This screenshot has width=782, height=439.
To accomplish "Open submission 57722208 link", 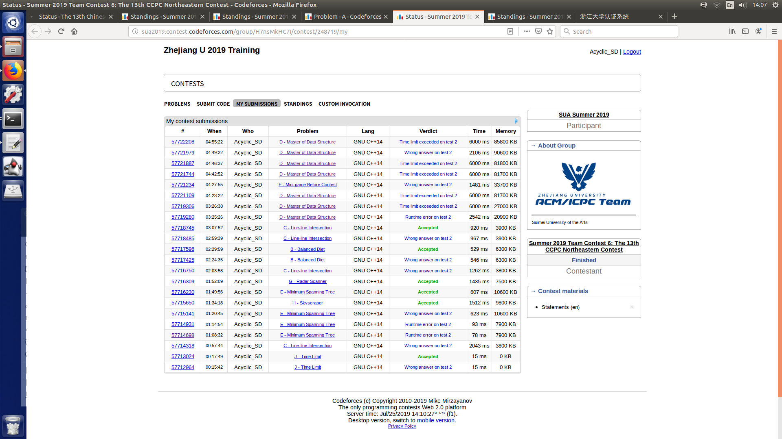I will 182,142.
